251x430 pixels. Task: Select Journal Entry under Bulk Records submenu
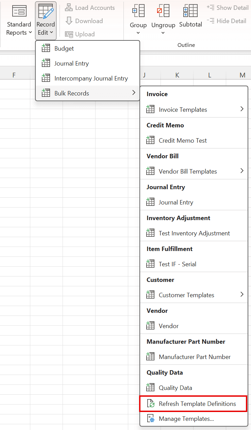194,202
